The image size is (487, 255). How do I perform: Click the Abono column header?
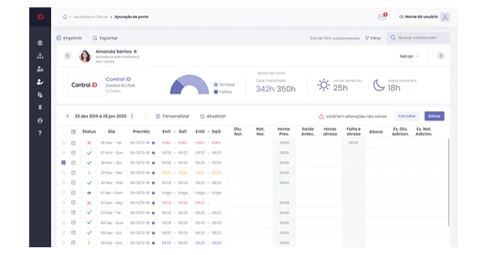(x=376, y=132)
